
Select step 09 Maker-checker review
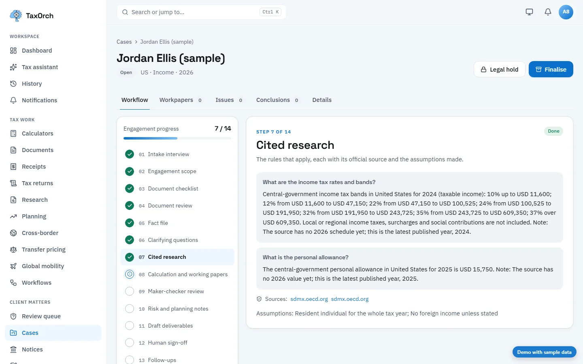pos(177,291)
